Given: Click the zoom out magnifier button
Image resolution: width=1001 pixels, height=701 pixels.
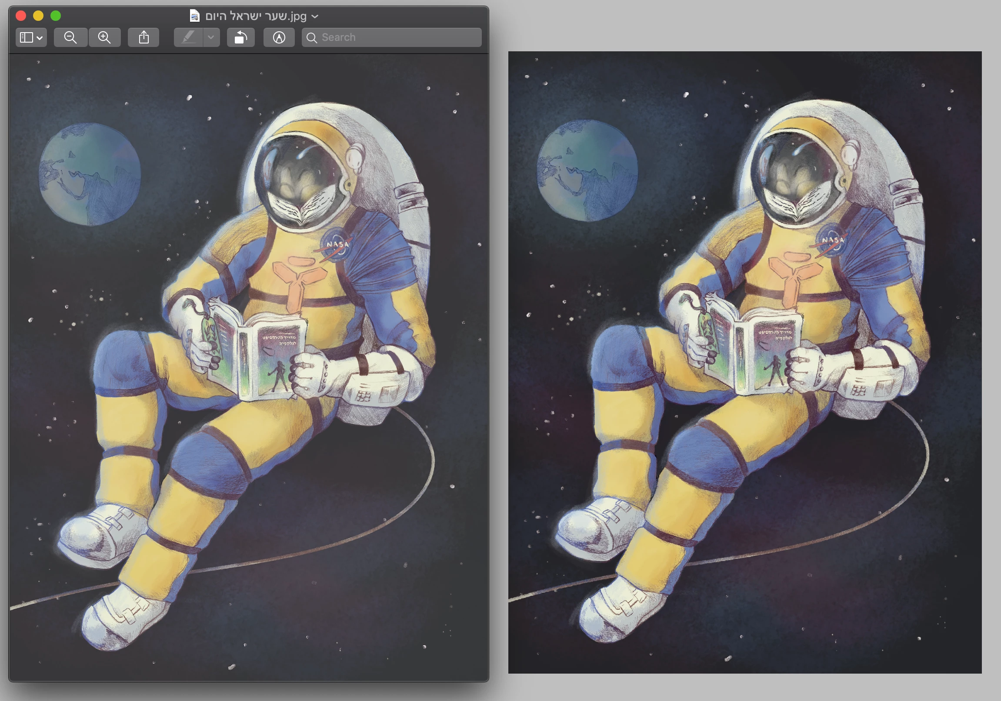Looking at the screenshot, I should pyautogui.click(x=70, y=37).
